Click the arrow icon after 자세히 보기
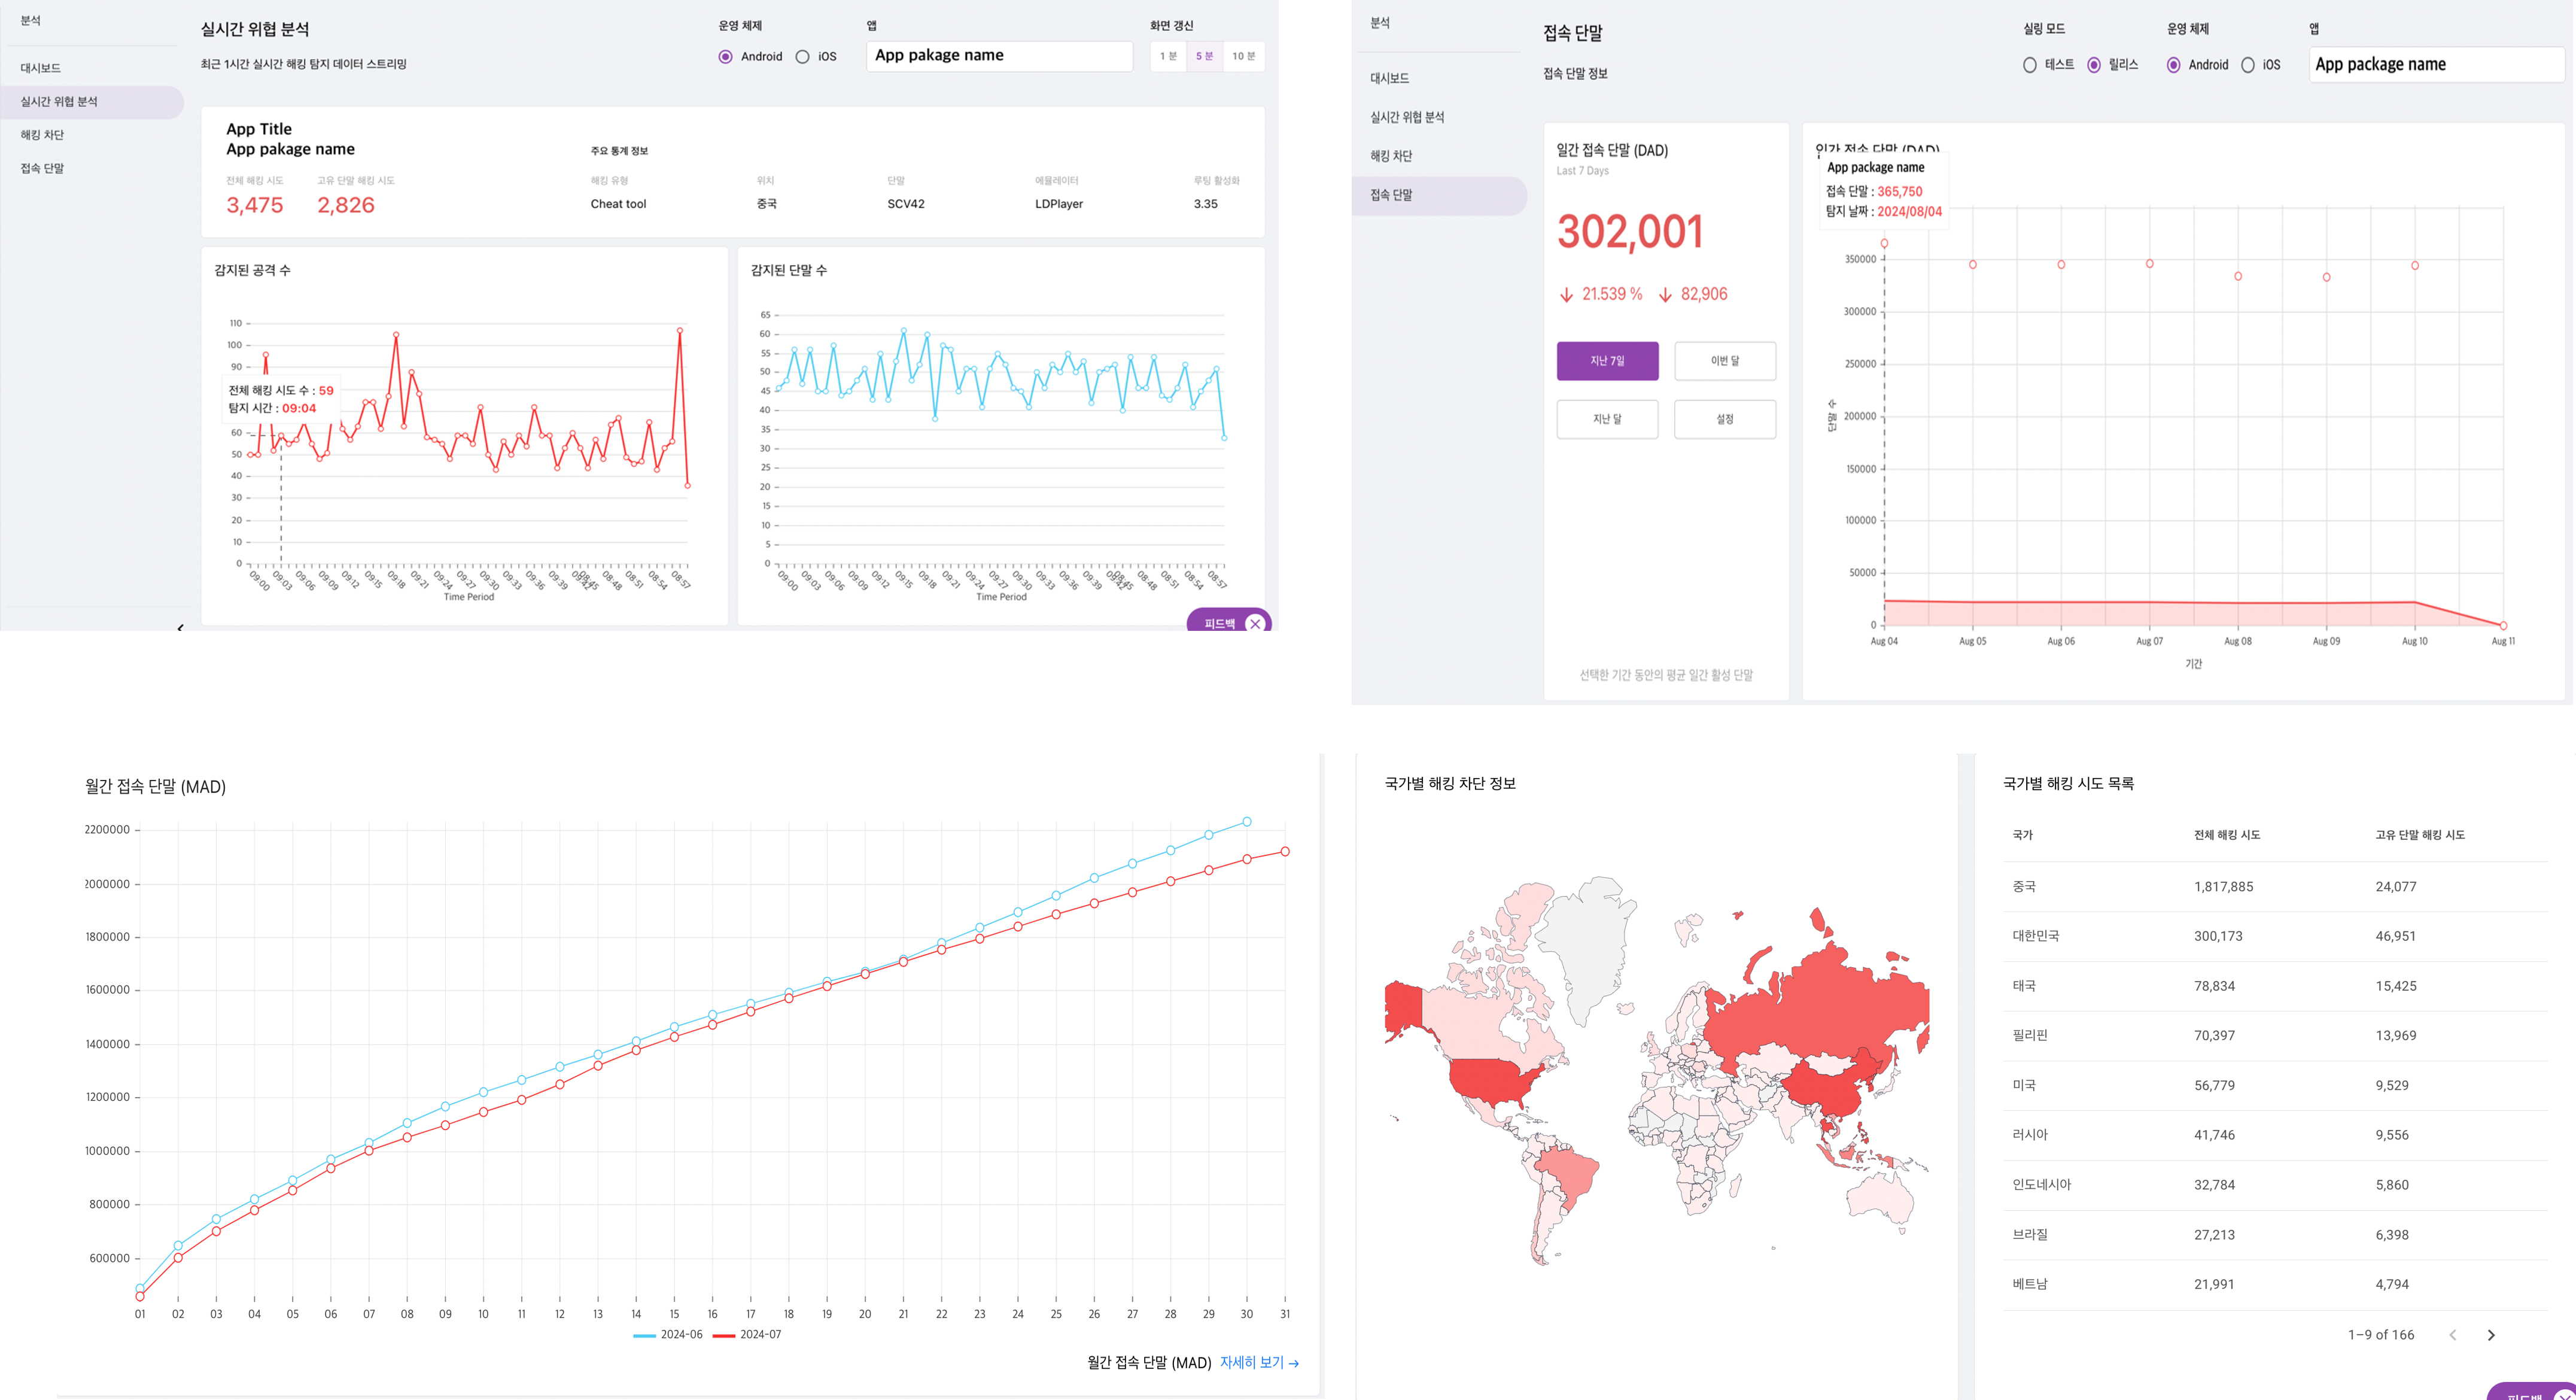Image resolution: width=2576 pixels, height=1400 pixels. click(1294, 1363)
